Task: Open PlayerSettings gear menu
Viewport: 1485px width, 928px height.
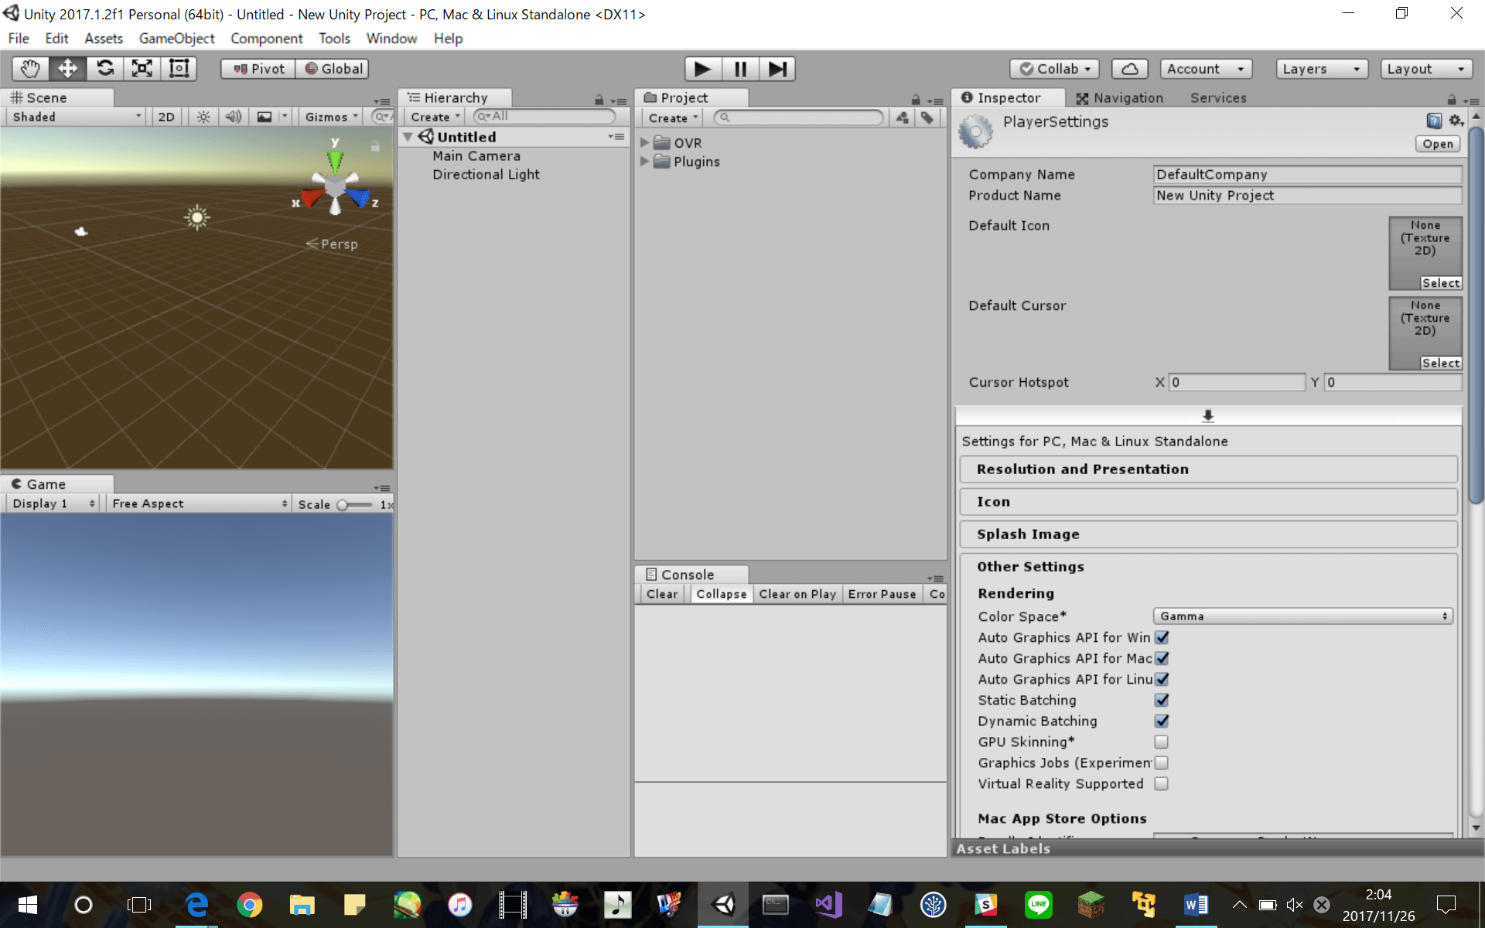Action: (1456, 121)
